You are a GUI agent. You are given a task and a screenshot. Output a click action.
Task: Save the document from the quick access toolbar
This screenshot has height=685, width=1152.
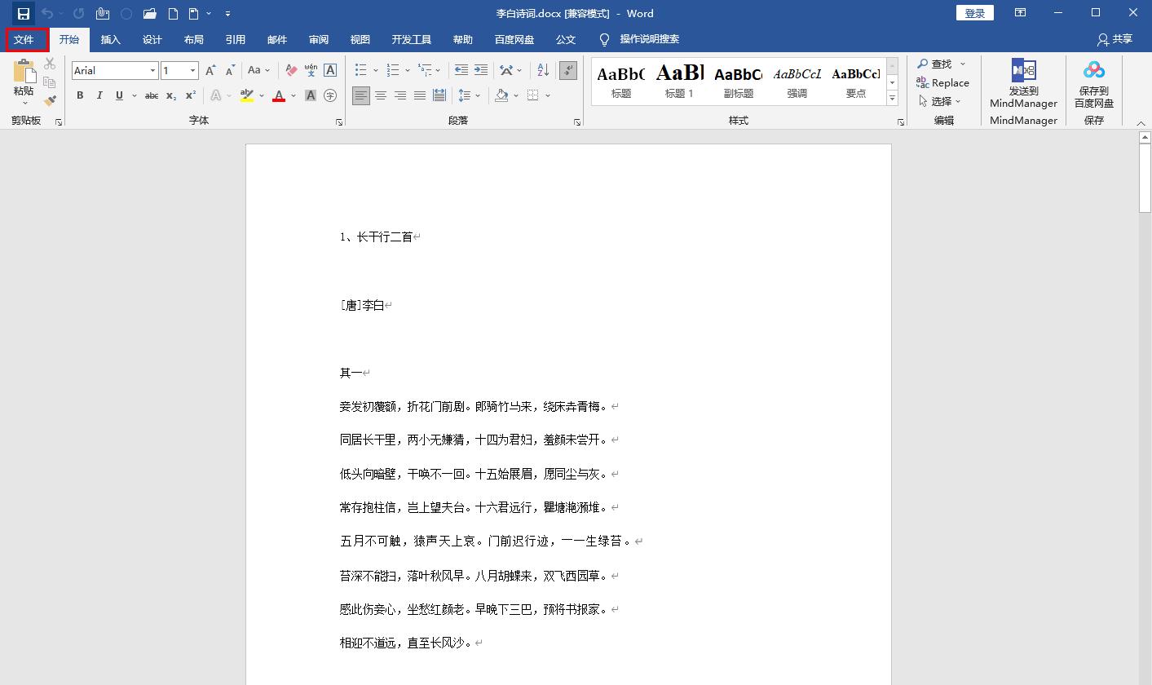click(x=22, y=13)
